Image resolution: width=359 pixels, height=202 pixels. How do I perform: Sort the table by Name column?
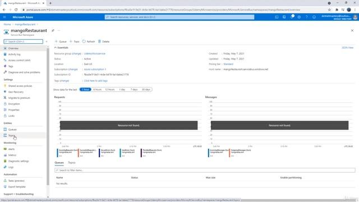click(59, 178)
